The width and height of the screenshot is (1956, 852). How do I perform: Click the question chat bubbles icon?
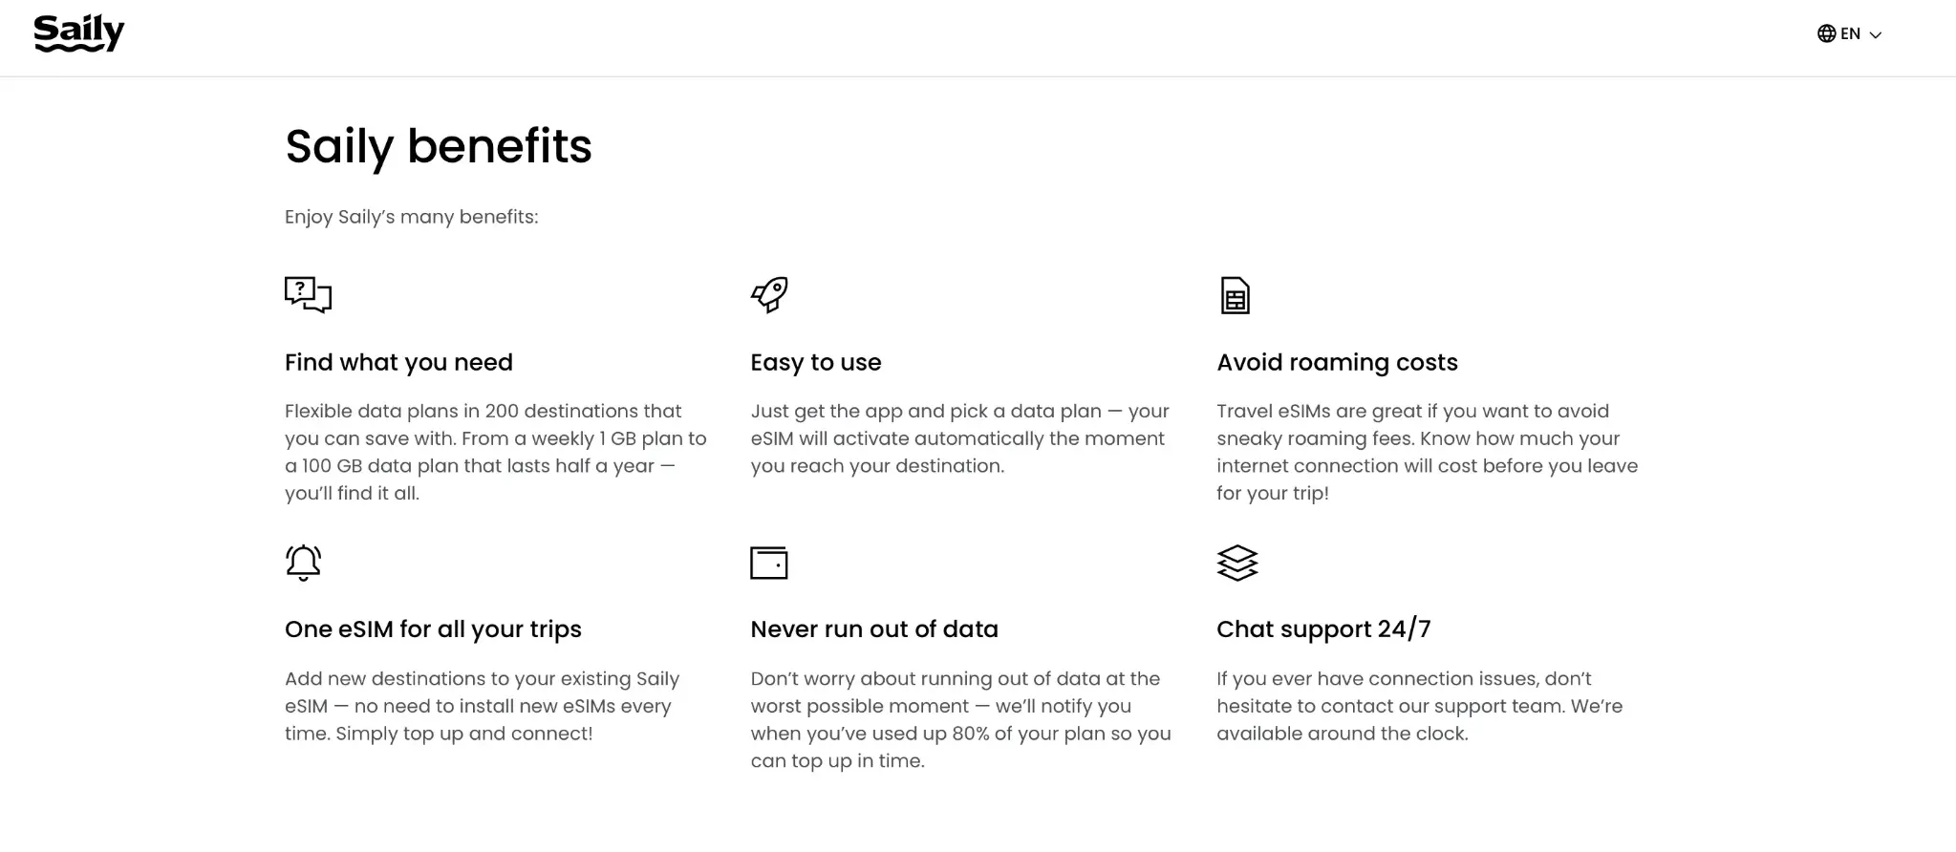point(308,294)
